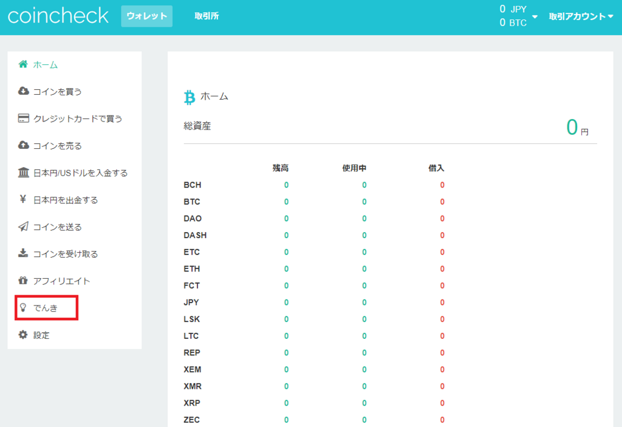Click the 0 JPY balance in header
Screen dimensions: 622x427
click(x=513, y=9)
